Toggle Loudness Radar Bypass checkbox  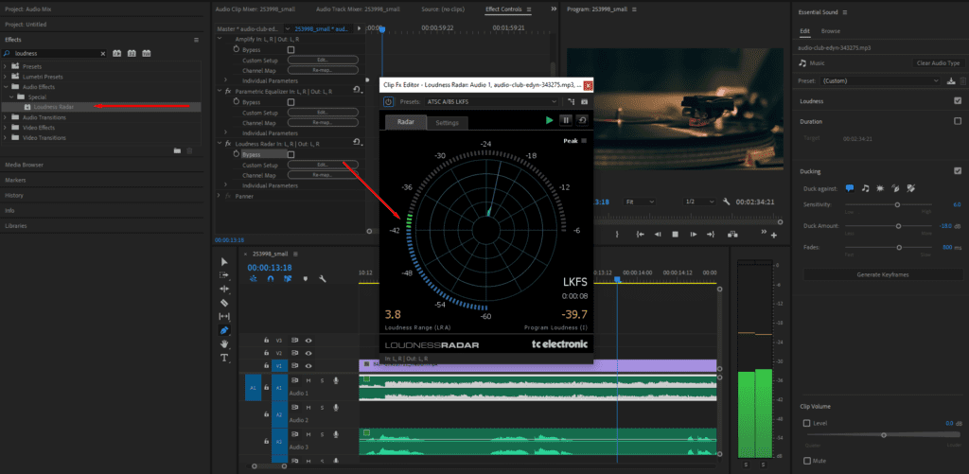[x=291, y=154]
